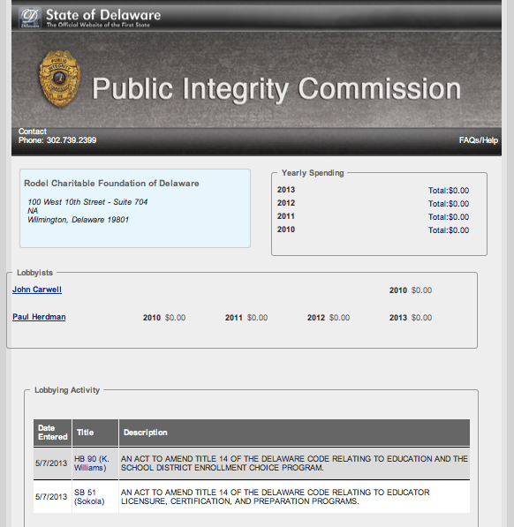The image size is (514, 527).
Task: View the 2011 yearly spending total
Action: (x=449, y=217)
